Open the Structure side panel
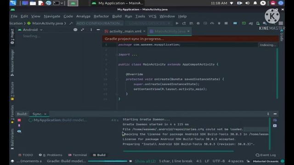The width and height of the screenshot is (294, 165). [x=12, y=91]
